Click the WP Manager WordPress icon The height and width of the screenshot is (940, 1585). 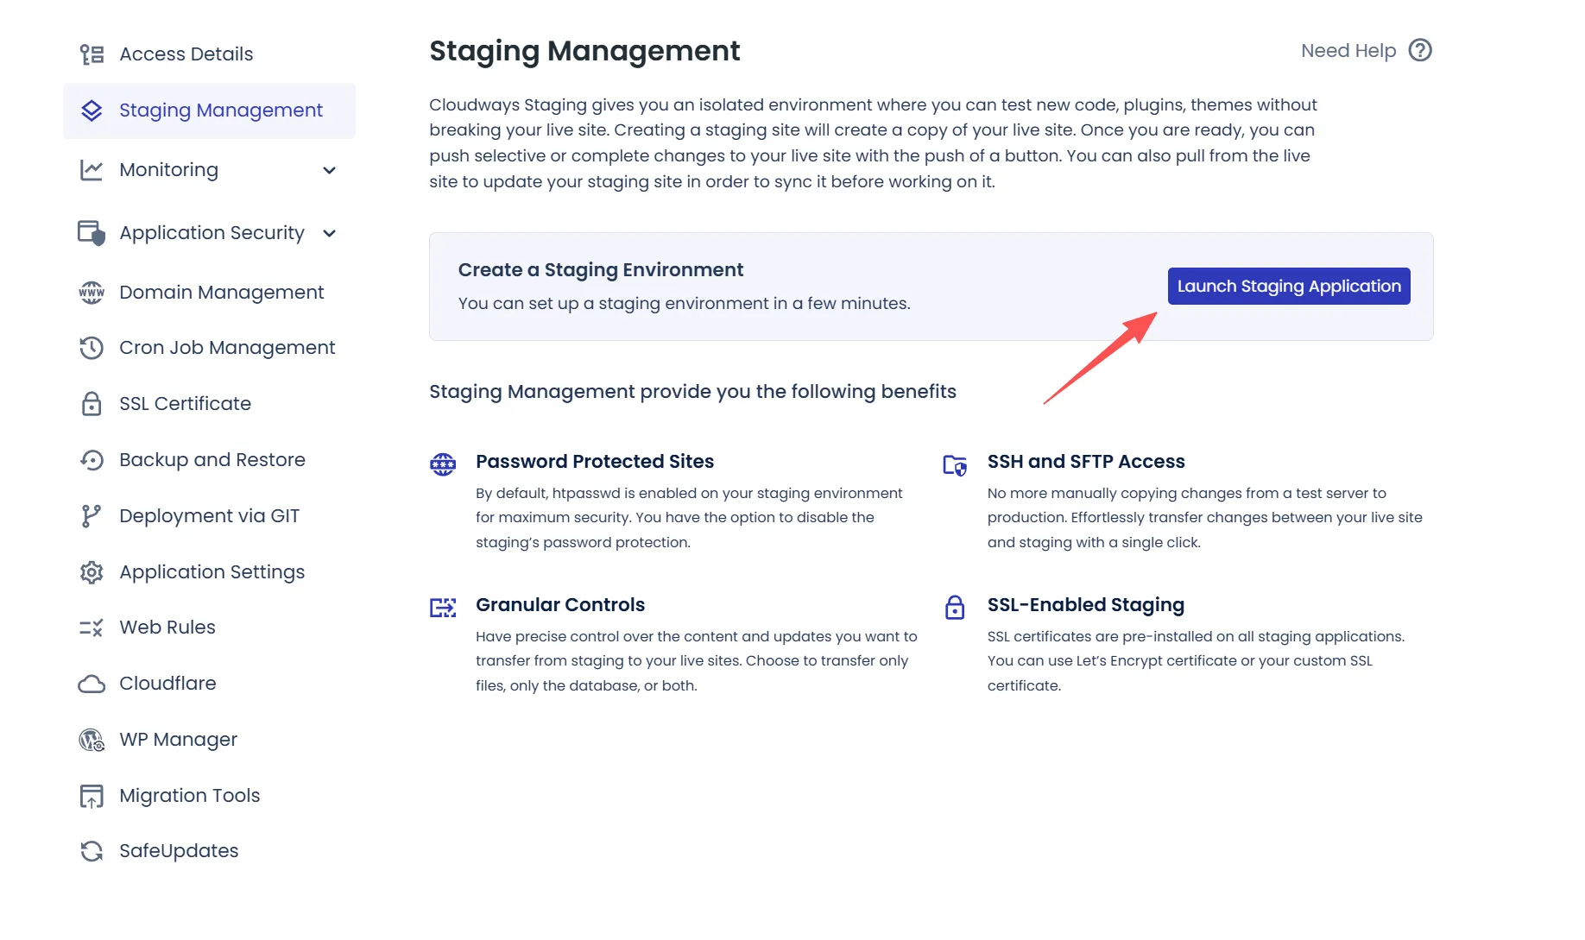[x=92, y=740]
